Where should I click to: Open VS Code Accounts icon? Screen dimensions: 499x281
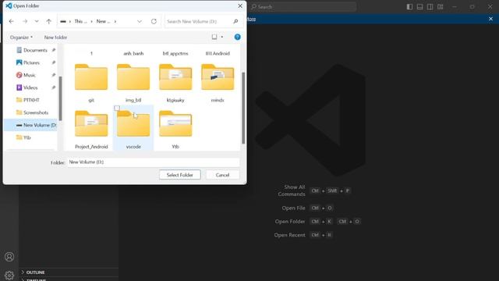tap(9, 257)
